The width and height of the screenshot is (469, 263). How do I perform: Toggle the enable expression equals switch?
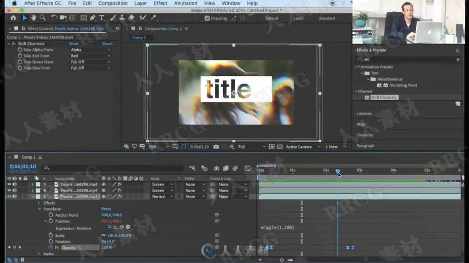pyautogui.click(x=110, y=227)
